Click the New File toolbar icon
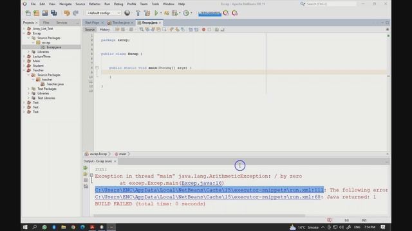Image resolution: width=412 pixels, height=231 pixels. (28, 13)
